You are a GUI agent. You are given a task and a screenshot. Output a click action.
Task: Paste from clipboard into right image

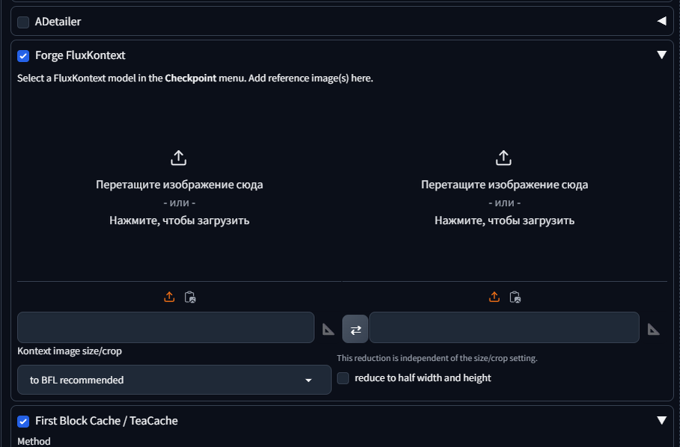[x=515, y=297]
